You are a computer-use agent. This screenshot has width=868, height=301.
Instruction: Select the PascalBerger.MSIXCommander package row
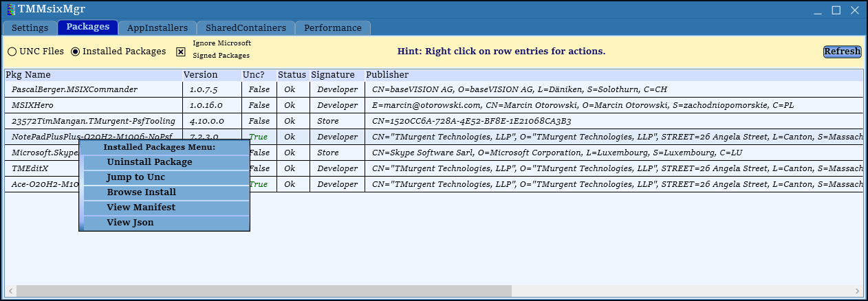click(74, 89)
